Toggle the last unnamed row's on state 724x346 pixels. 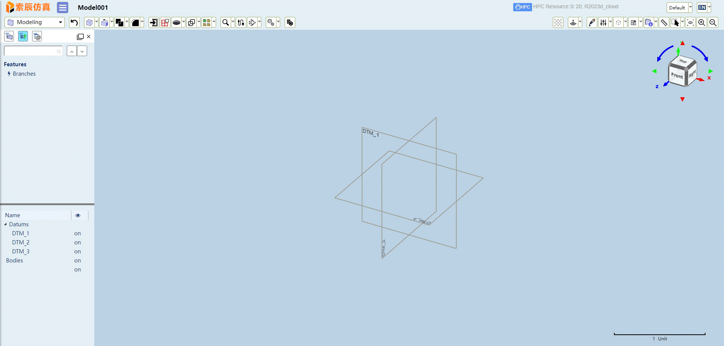coord(78,270)
